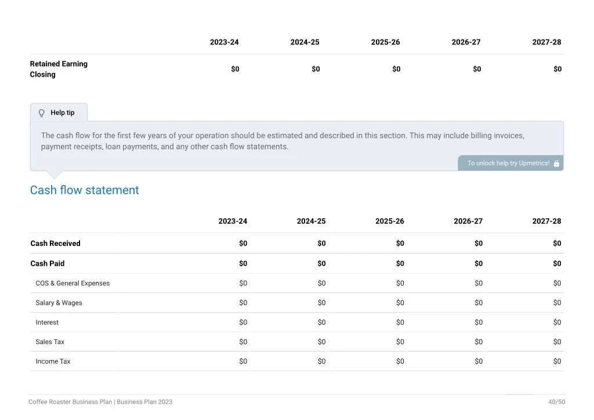Image resolution: width=594 pixels, height=420 pixels.
Task: Click the Income Tax row label
Action: tap(53, 361)
